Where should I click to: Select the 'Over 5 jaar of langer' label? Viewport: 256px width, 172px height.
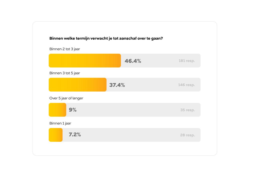[66, 98]
